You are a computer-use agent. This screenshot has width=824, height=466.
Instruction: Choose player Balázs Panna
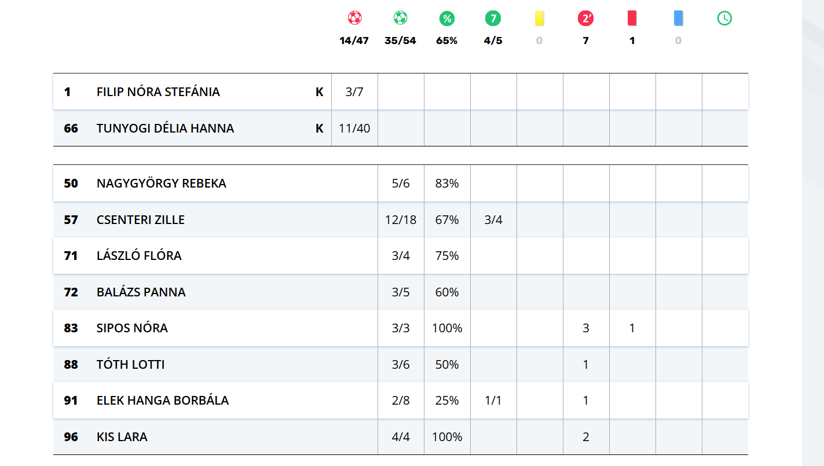coord(141,292)
